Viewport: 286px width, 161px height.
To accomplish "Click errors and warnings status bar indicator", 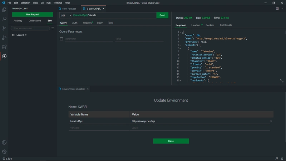I will 7,158.
